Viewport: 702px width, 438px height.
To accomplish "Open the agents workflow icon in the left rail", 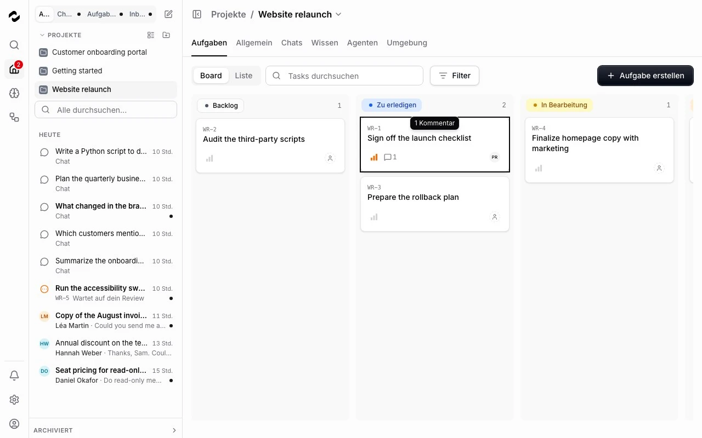I will click(14, 117).
